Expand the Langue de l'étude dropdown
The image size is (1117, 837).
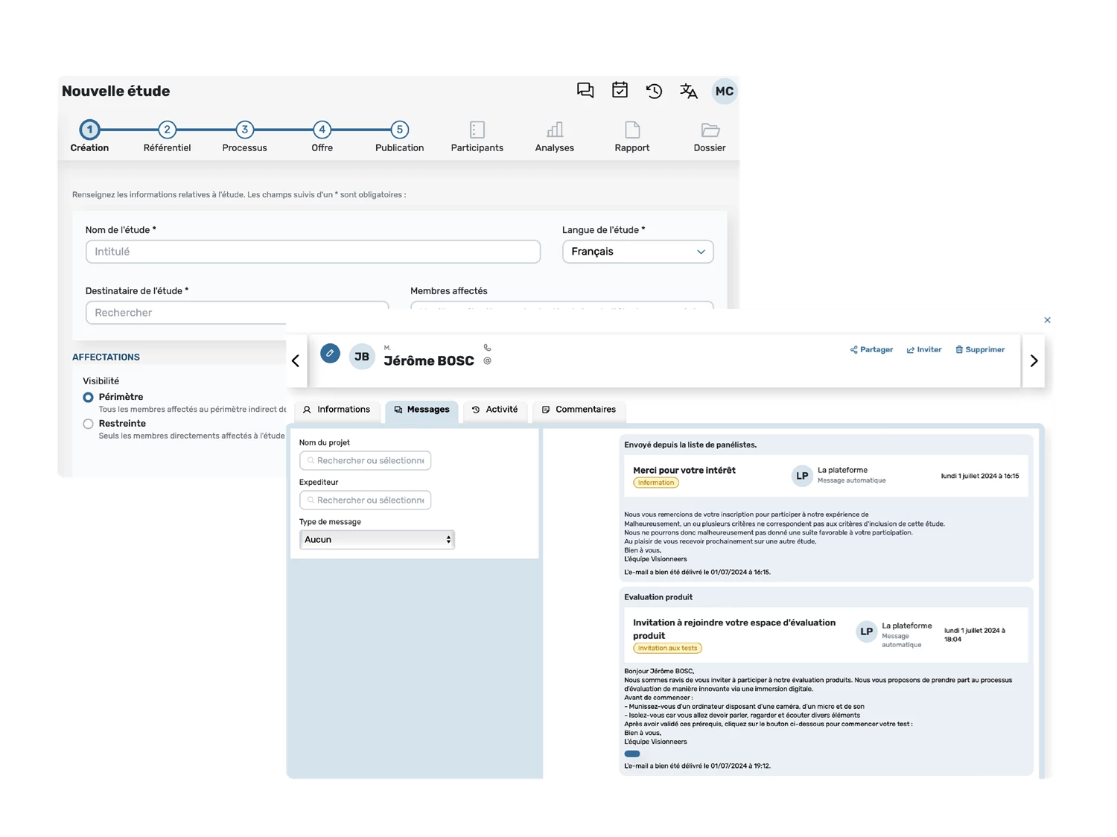pyautogui.click(x=637, y=252)
